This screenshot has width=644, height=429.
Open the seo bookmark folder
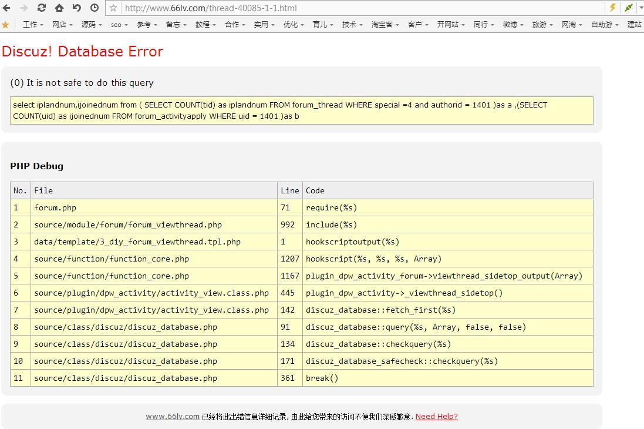click(119, 25)
